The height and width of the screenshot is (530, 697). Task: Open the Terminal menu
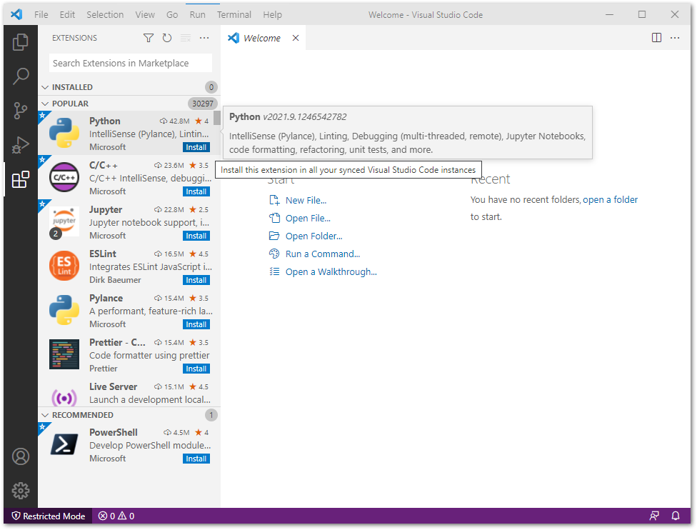pyautogui.click(x=234, y=14)
